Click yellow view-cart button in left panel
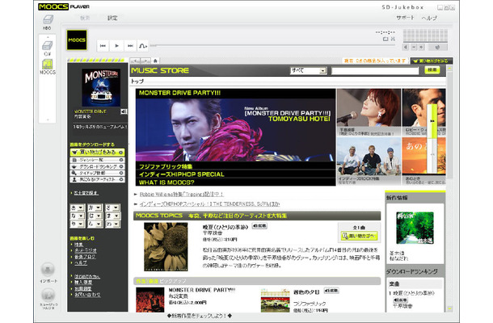This screenshot has height=323, width=493. pos(97,153)
